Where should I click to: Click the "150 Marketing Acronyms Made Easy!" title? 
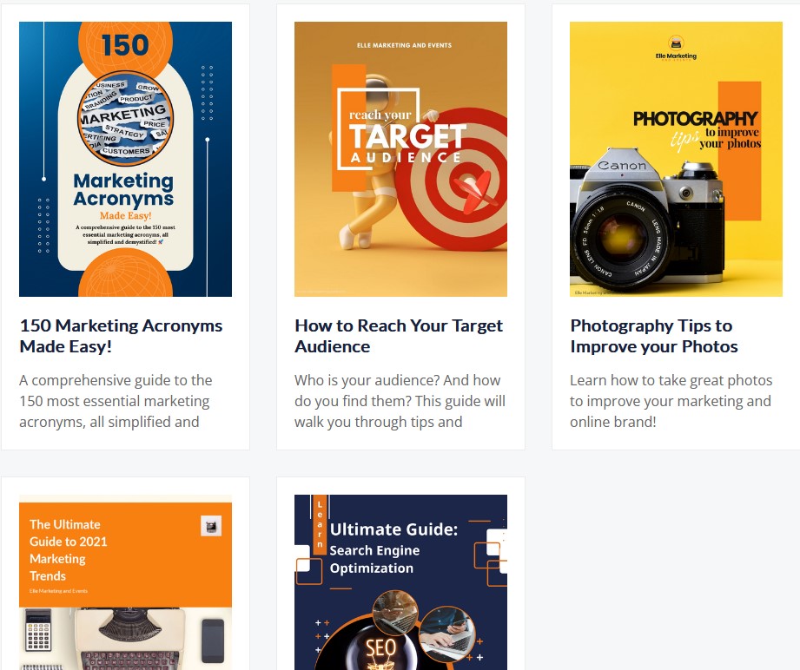point(121,336)
